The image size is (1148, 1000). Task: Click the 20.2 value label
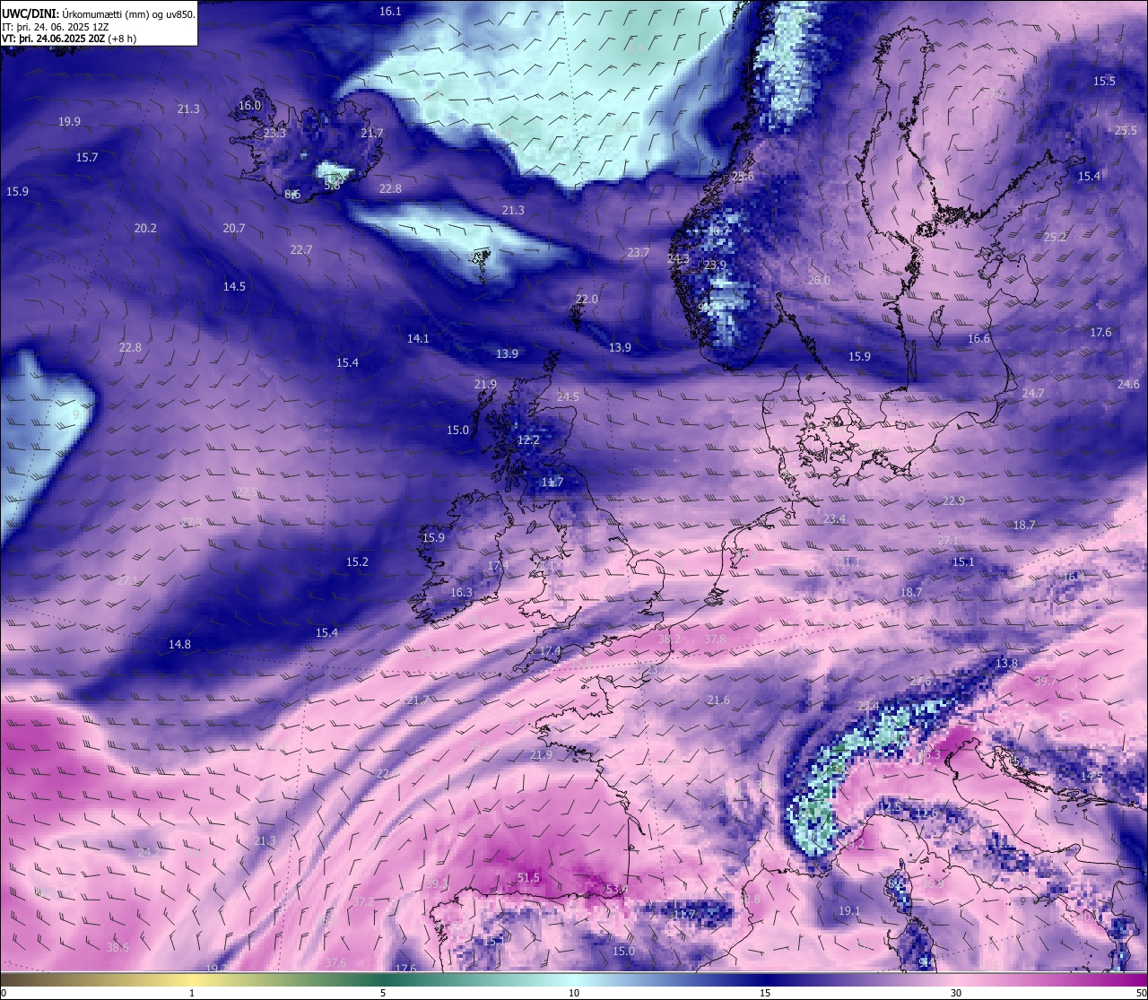click(145, 228)
